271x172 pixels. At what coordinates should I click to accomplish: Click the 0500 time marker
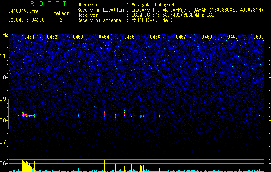coord(259,37)
